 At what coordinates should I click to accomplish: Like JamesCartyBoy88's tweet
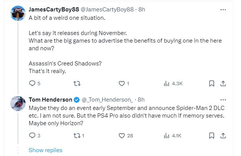click(x=122, y=83)
